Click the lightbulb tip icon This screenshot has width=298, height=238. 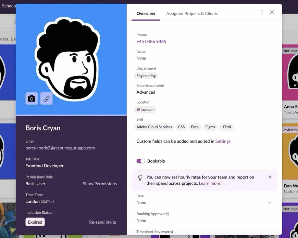coord(140,178)
